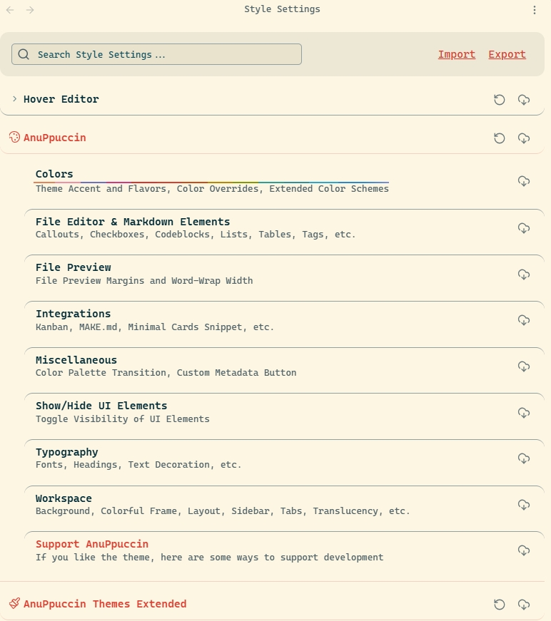Click the Import link
The width and height of the screenshot is (551, 621).
(x=457, y=54)
